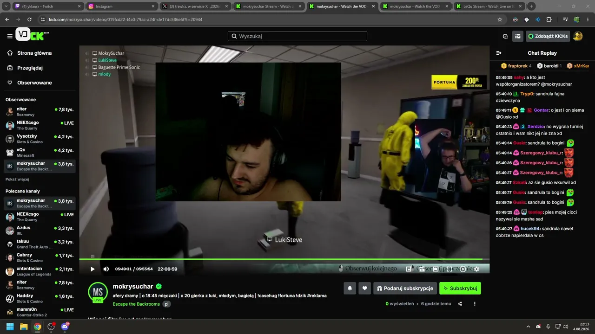The image size is (595, 334).
Task: Mute the video player volume
Action: (106, 269)
